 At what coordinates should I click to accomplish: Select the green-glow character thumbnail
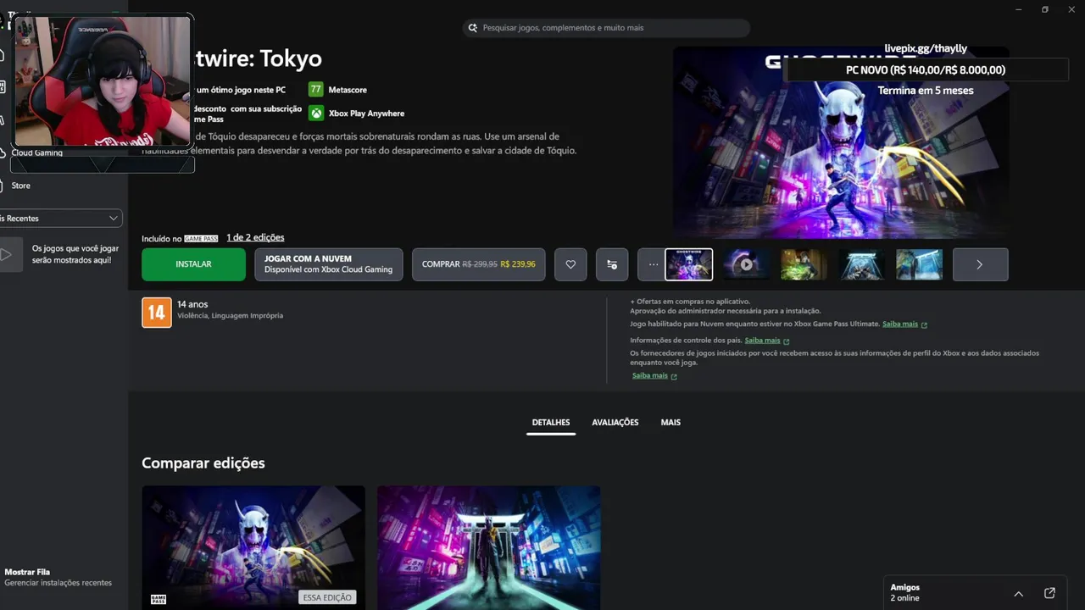point(804,264)
